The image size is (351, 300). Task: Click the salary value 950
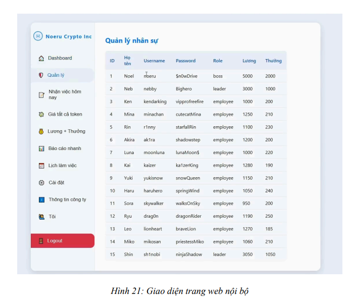(246, 204)
